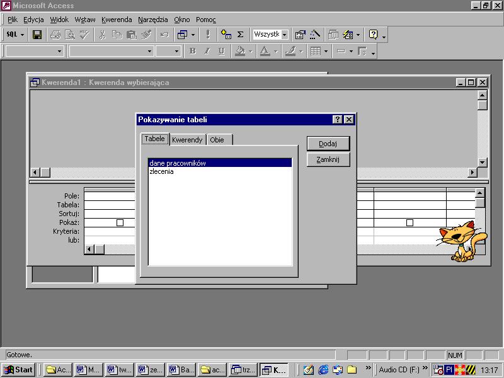Viewport: 504px width, 378px height.
Task: Launch the Build wand icon
Action: pyautogui.click(x=314, y=35)
